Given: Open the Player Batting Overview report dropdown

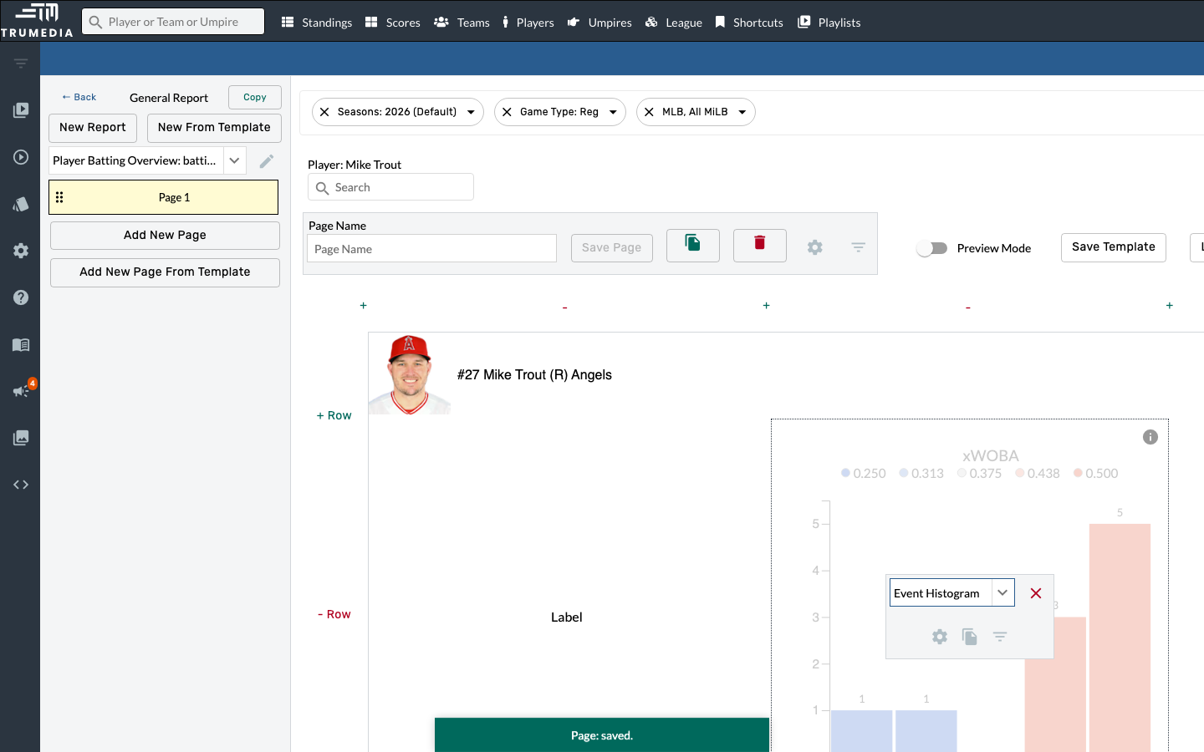Looking at the screenshot, I should pos(235,160).
